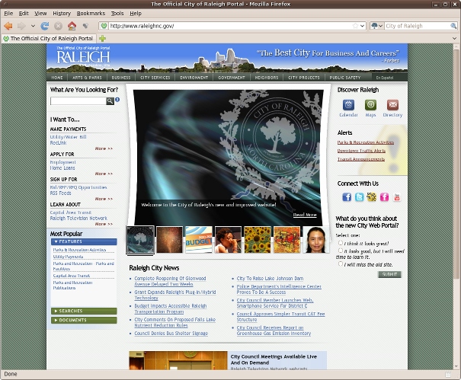Open Downtown Traffic Alerts link
Viewport: 461px width, 380px height.
click(x=361, y=151)
